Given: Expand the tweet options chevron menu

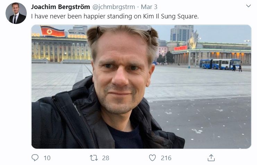Looking at the screenshot, I should pos(248,6).
